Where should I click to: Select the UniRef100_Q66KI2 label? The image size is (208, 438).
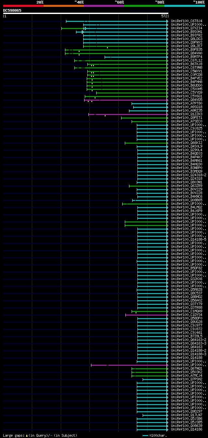pyautogui.click(x=187, y=143)
